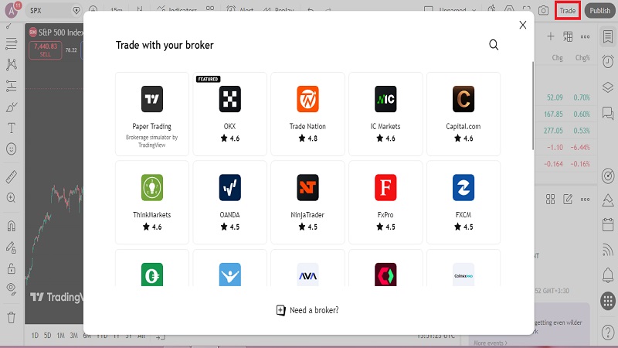Click the Publish button

[600, 11]
